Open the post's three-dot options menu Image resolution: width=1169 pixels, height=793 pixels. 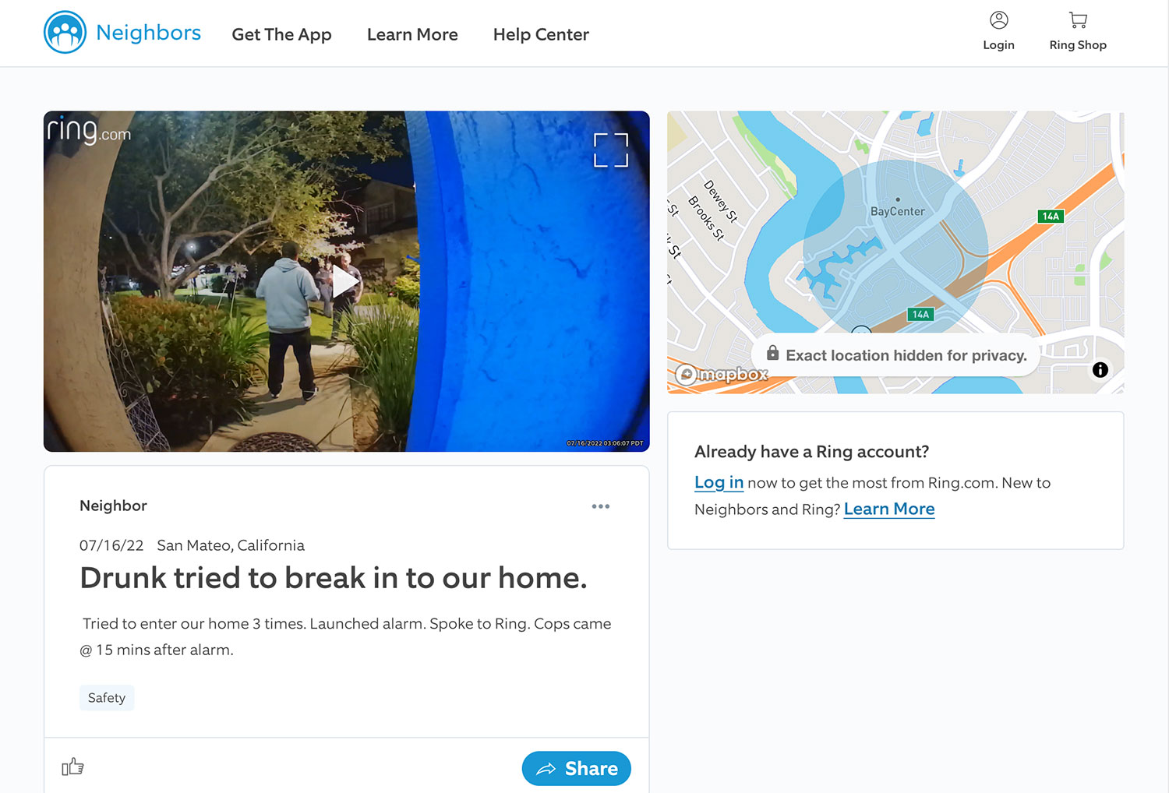coord(600,506)
